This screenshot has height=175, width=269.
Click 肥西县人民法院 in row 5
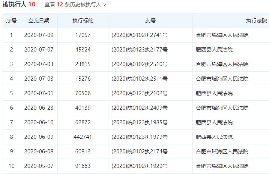[214, 93]
